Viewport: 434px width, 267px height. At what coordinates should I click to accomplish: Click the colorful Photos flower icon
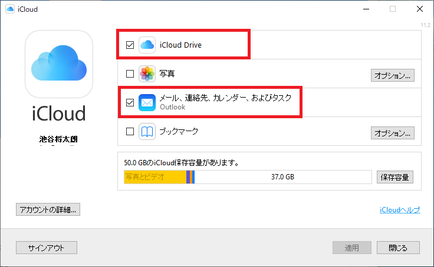(147, 74)
